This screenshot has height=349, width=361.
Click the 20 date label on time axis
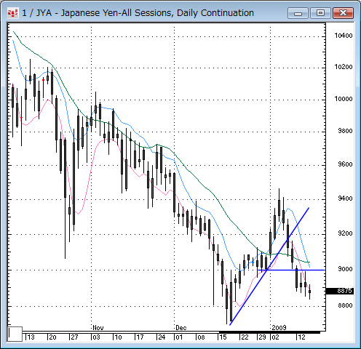[52, 337]
